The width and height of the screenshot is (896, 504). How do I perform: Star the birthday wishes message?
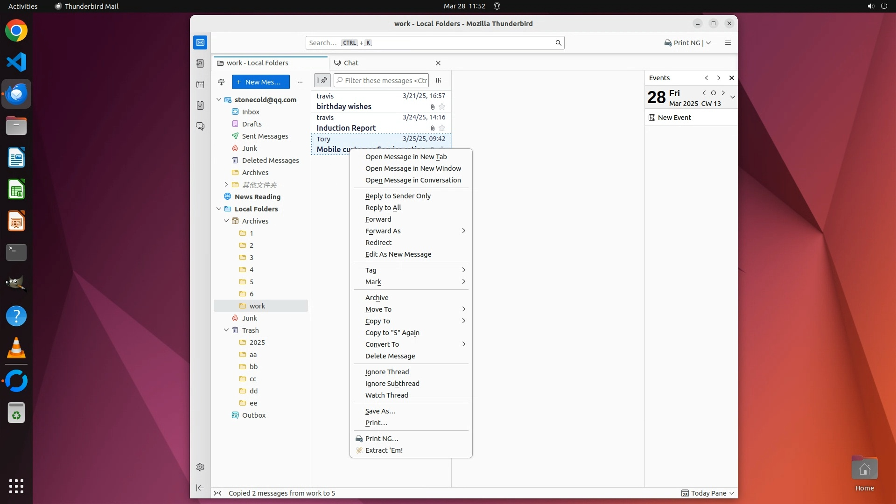coord(442,107)
